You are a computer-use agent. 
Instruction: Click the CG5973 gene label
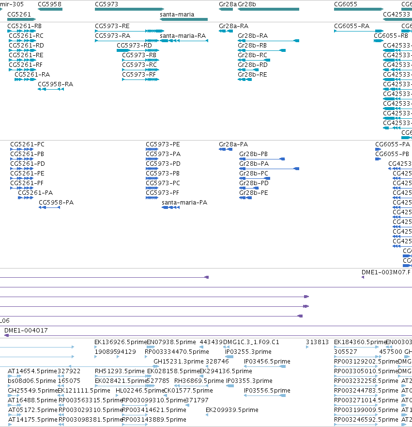point(107,4)
